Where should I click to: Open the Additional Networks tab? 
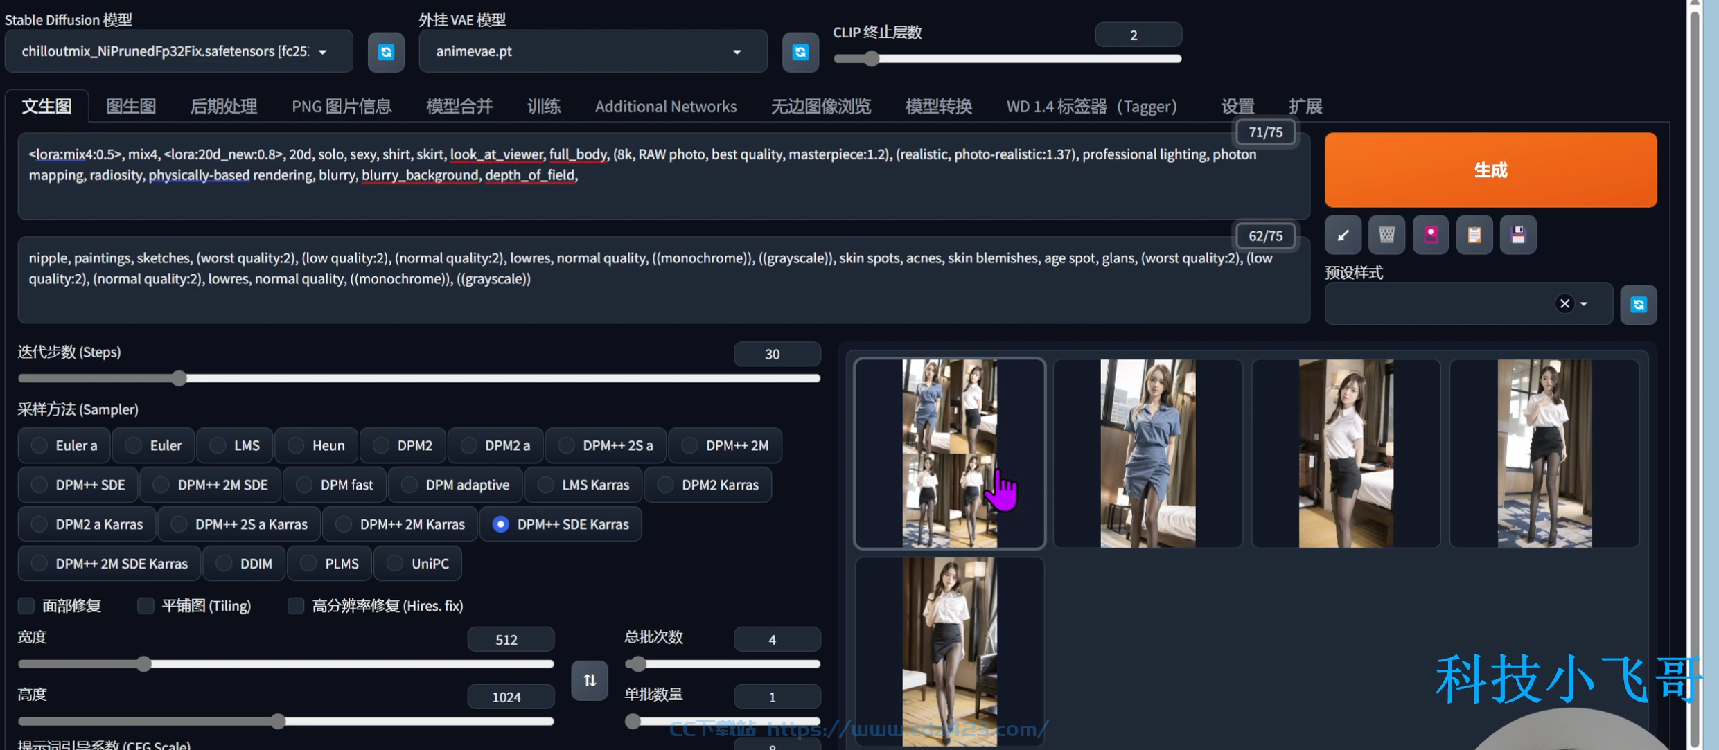pyautogui.click(x=666, y=106)
